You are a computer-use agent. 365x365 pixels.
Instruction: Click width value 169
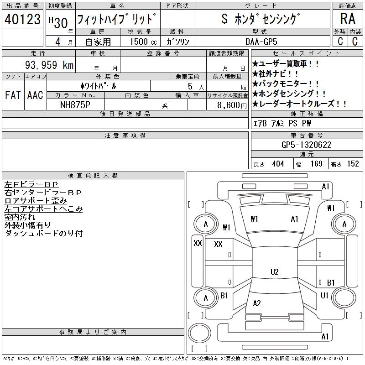tap(316, 164)
